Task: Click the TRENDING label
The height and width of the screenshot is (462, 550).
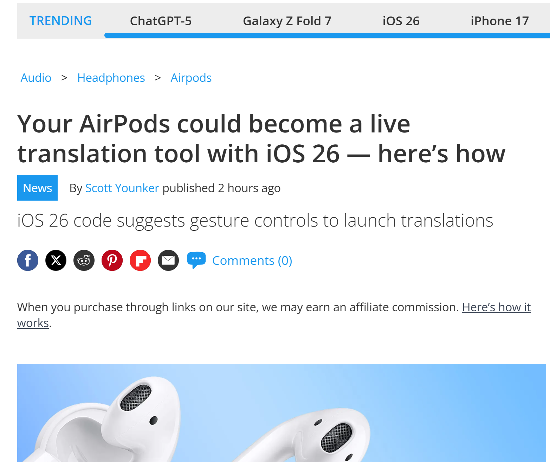Action: click(60, 21)
